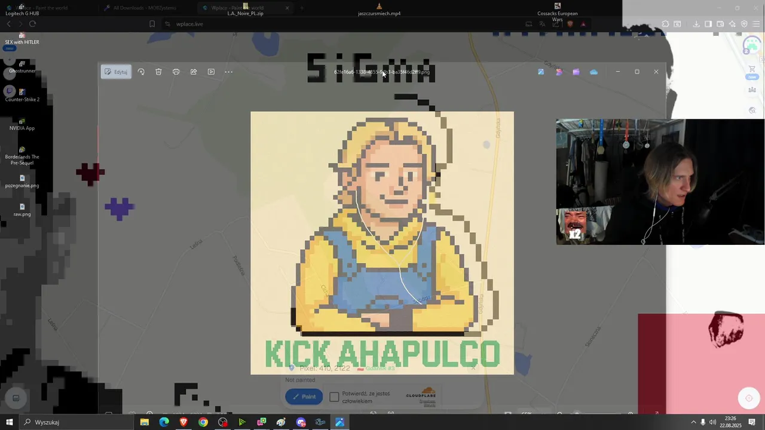Screen dimensions: 765x430
Task: Open Logitech G HUB desktop shortcut
Action: 22,10
